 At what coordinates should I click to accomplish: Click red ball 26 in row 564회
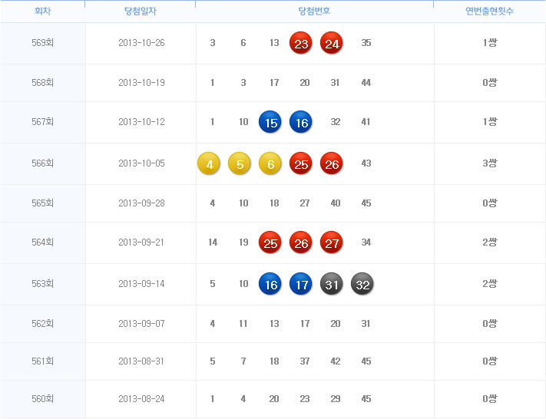(301, 242)
